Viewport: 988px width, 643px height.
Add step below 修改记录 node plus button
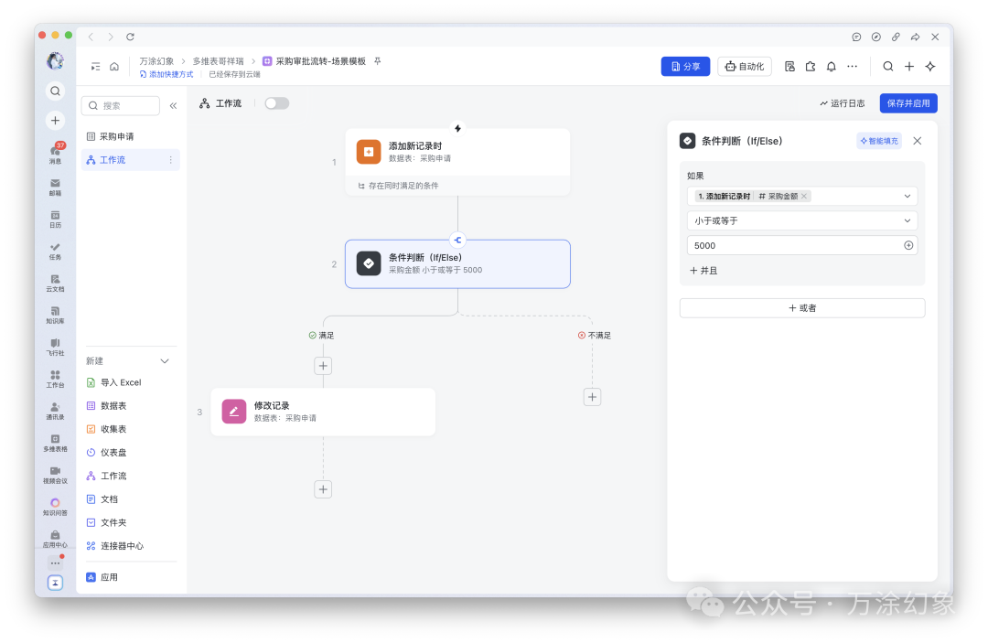click(x=323, y=489)
